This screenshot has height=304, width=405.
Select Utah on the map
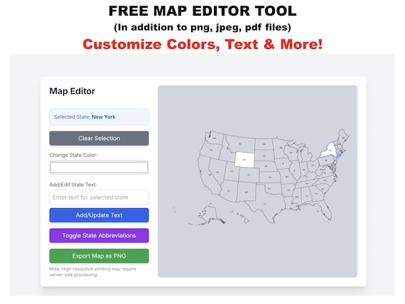[232, 171]
